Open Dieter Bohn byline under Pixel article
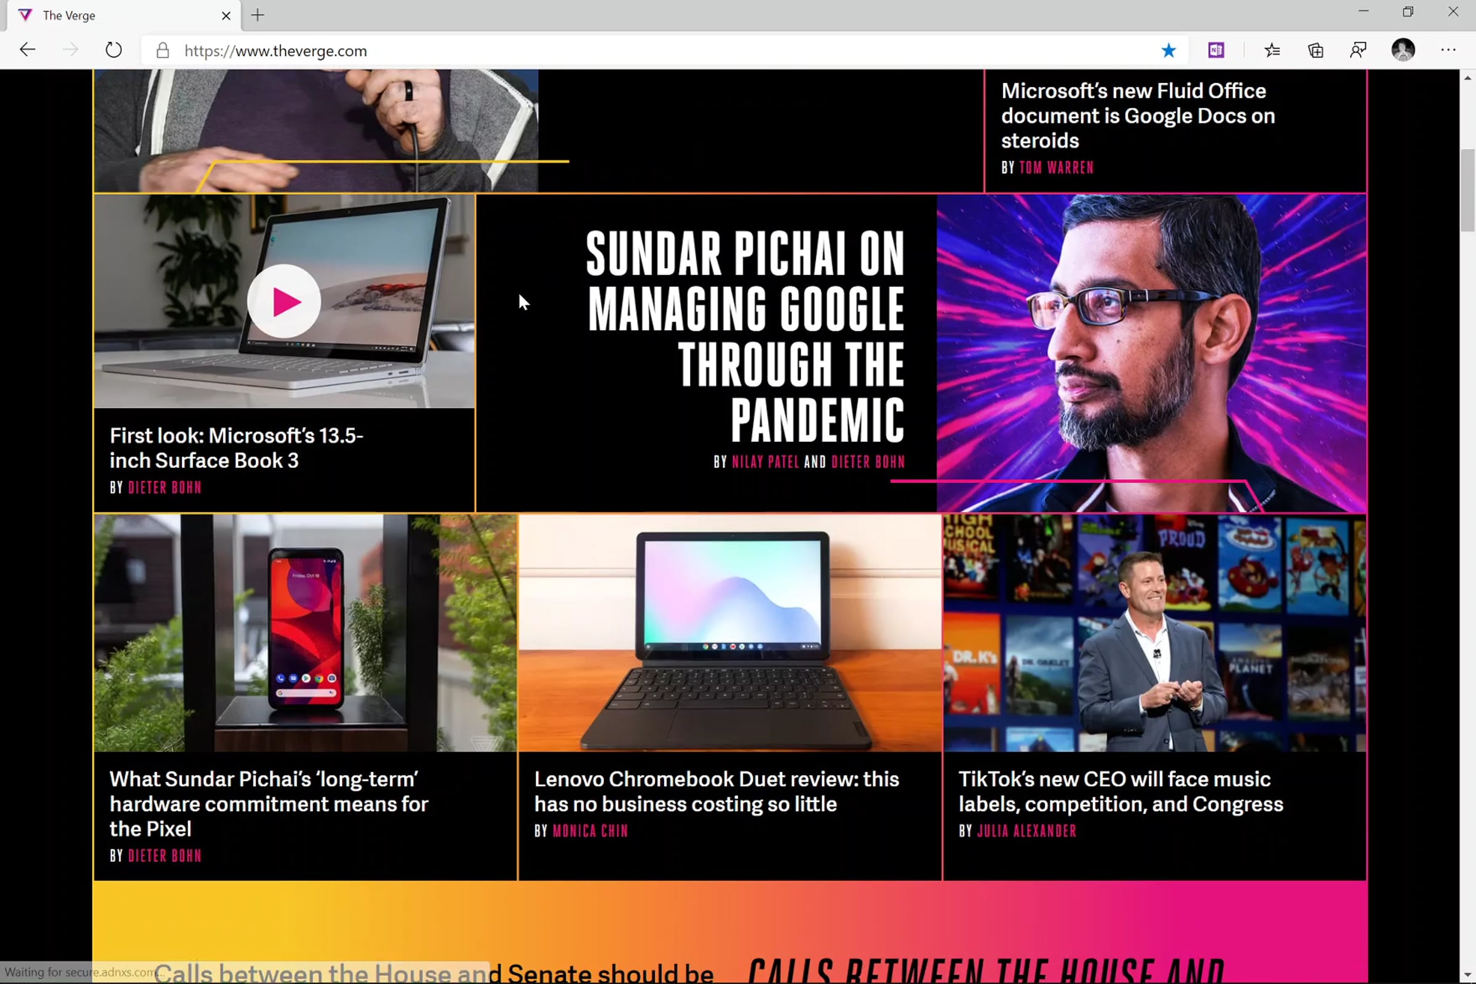1476x984 pixels. [164, 856]
